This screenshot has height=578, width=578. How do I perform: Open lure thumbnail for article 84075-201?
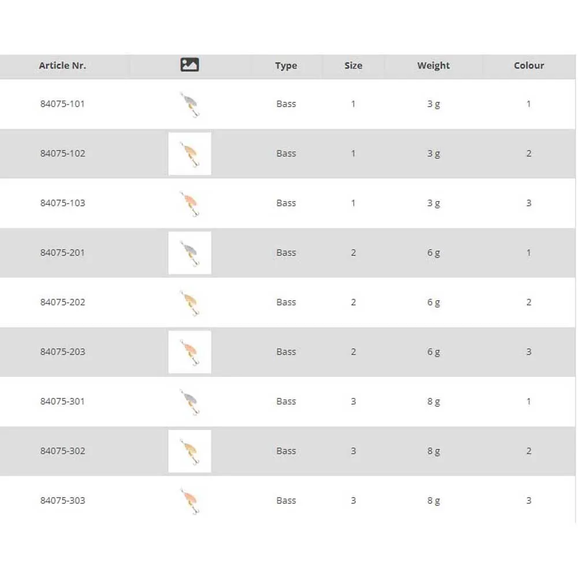190,253
